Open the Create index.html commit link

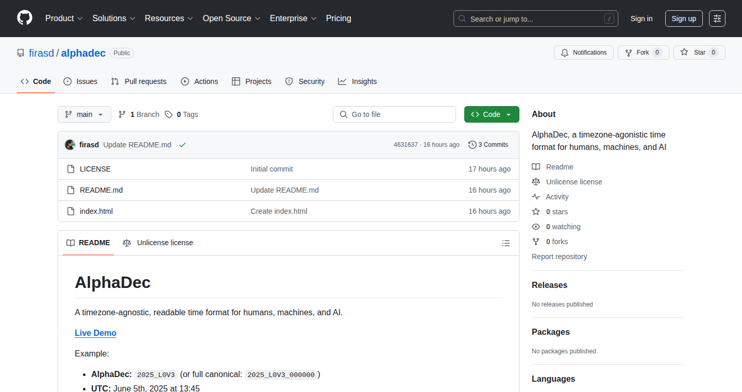[x=279, y=211]
